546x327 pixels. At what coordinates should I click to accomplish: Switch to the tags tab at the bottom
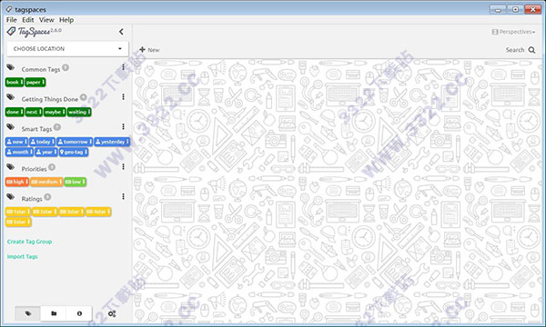(x=28, y=313)
